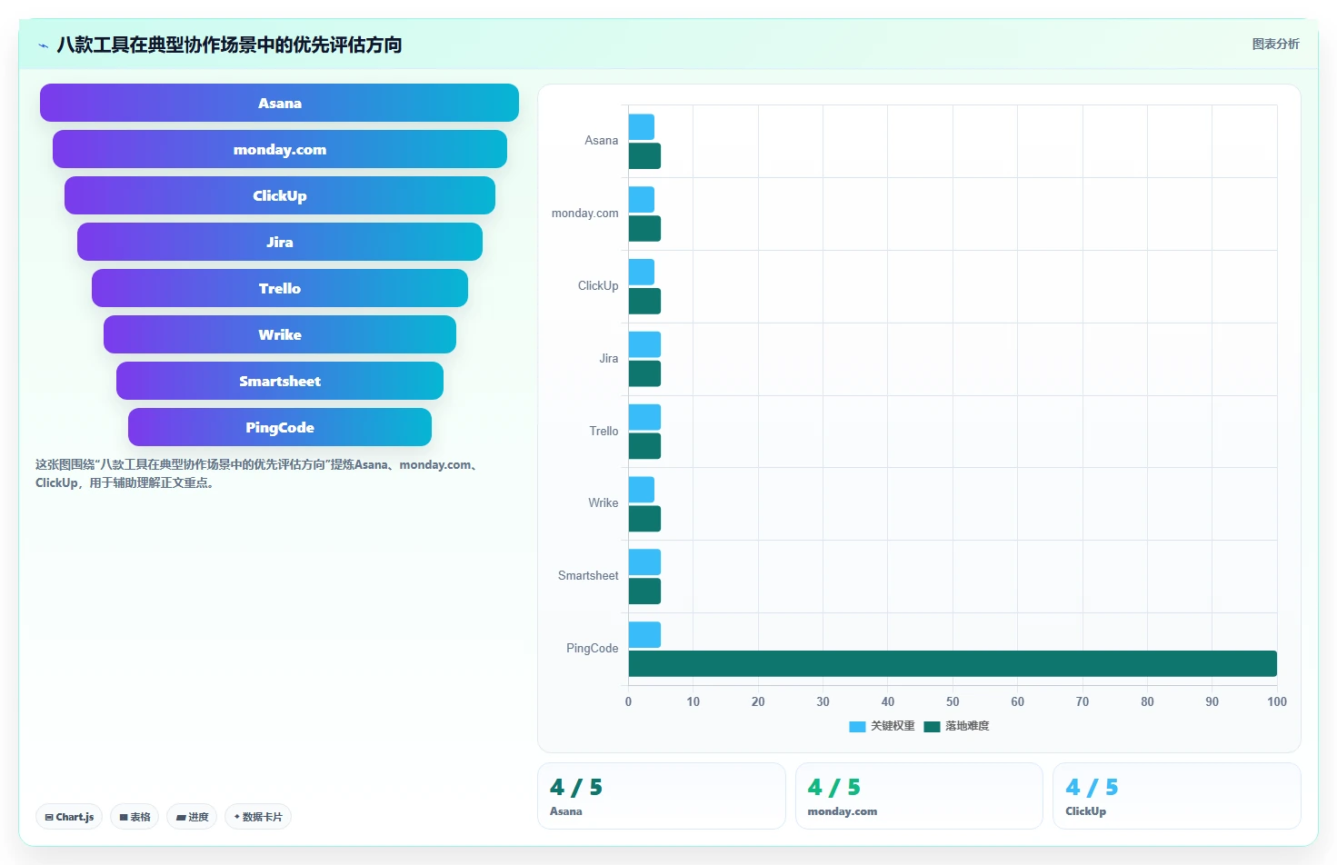Click monday.com's dark green chart bar
This screenshot has width=1337, height=865.
(644, 228)
